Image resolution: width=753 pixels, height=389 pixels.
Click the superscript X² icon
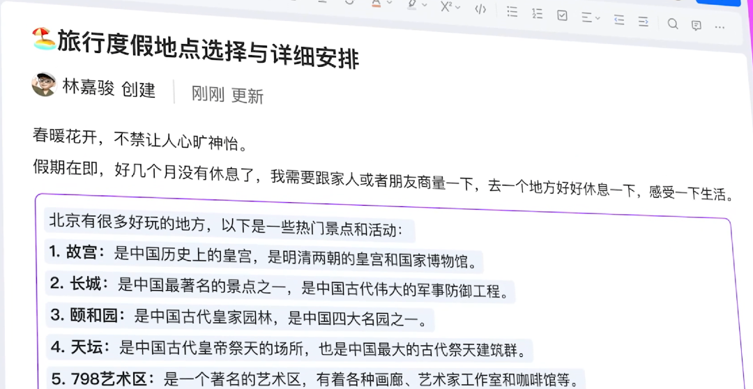447,6
